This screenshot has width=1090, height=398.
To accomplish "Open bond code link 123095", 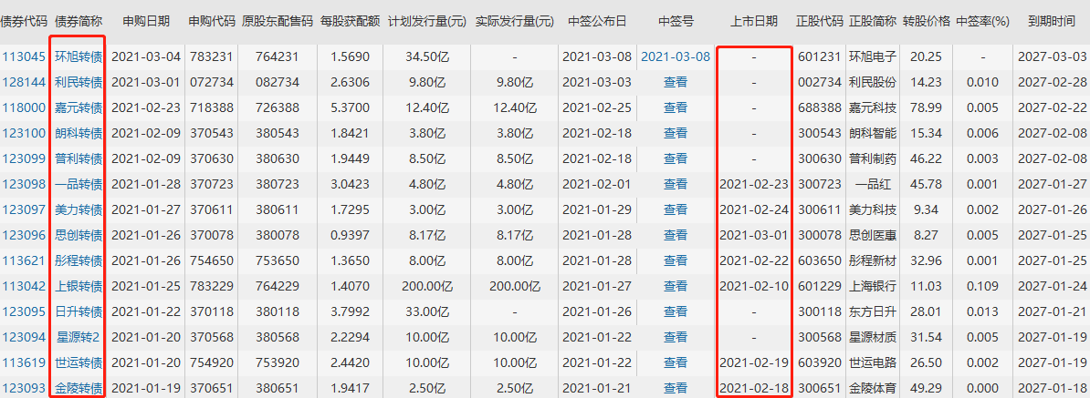I will pyautogui.click(x=24, y=311).
